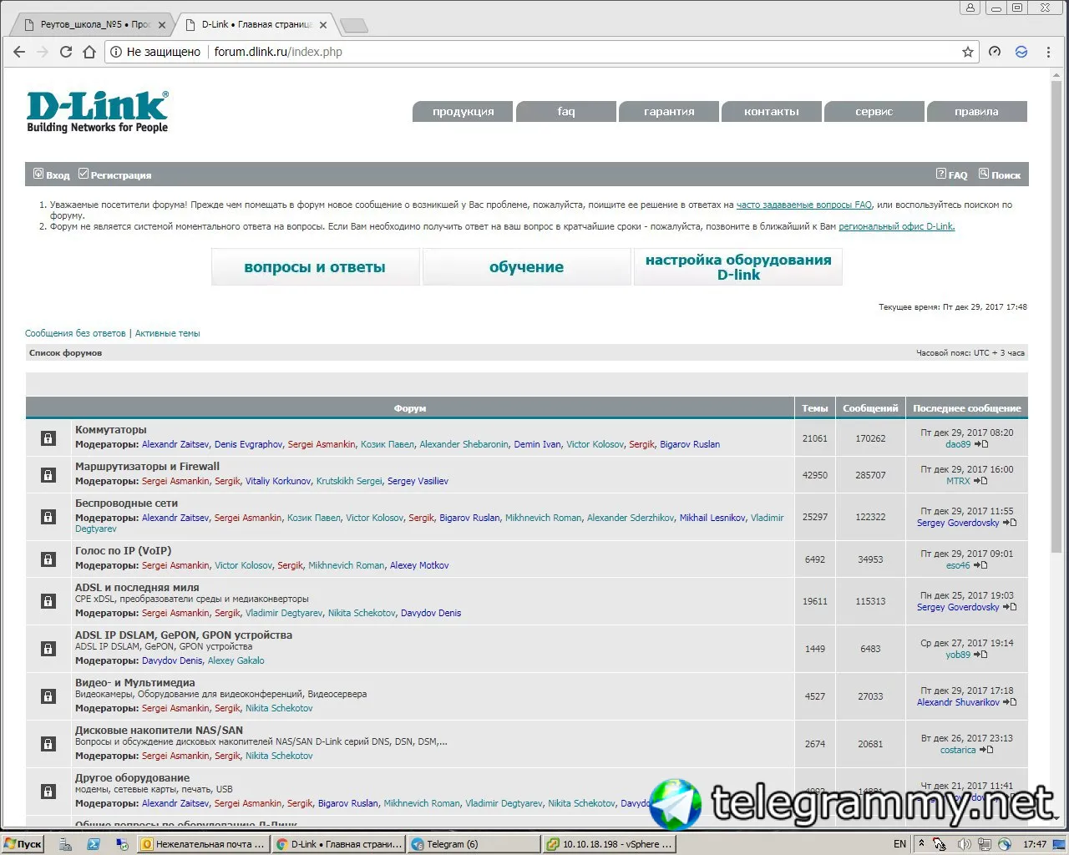View latest post icon beside costarica
The width and height of the screenshot is (1069, 855).
[x=986, y=750]
